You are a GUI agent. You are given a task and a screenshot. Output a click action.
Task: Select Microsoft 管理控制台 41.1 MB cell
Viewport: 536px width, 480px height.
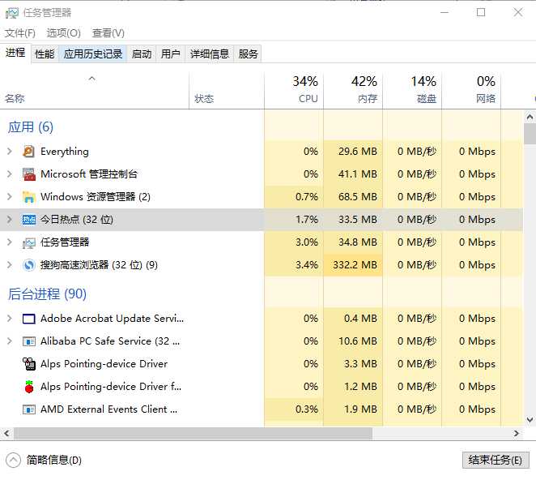[x=353, y=174]
